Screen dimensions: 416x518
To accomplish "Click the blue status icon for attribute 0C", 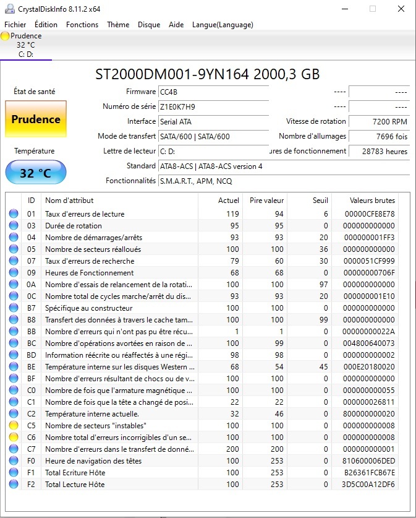I will point(14,296).
